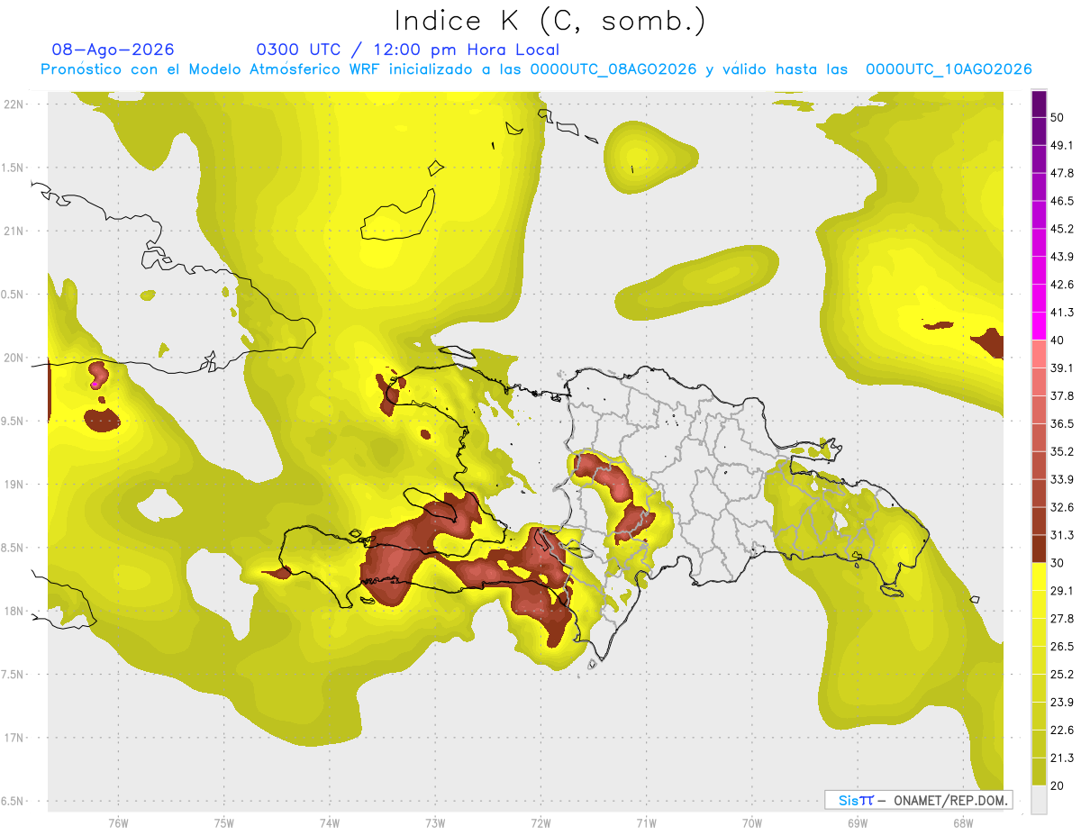Click the "29.1" color scale label
This screenshot has height=835, width=1081.
(1062, 590)
